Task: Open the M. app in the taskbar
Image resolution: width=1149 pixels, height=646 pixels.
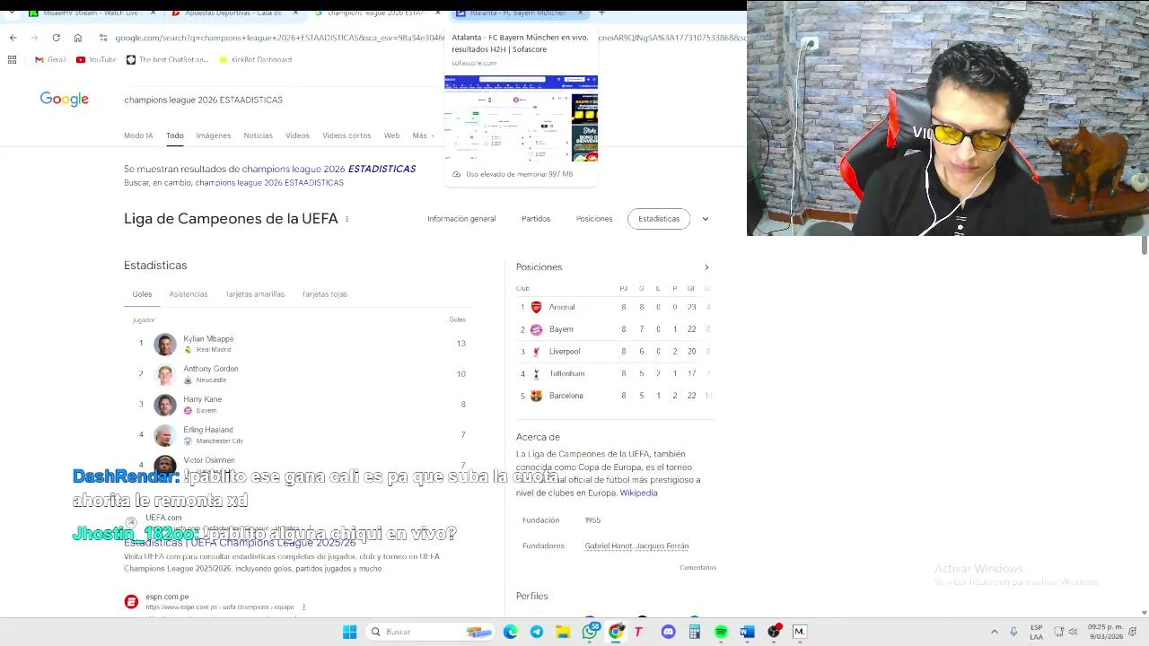Action: point(800,632)
